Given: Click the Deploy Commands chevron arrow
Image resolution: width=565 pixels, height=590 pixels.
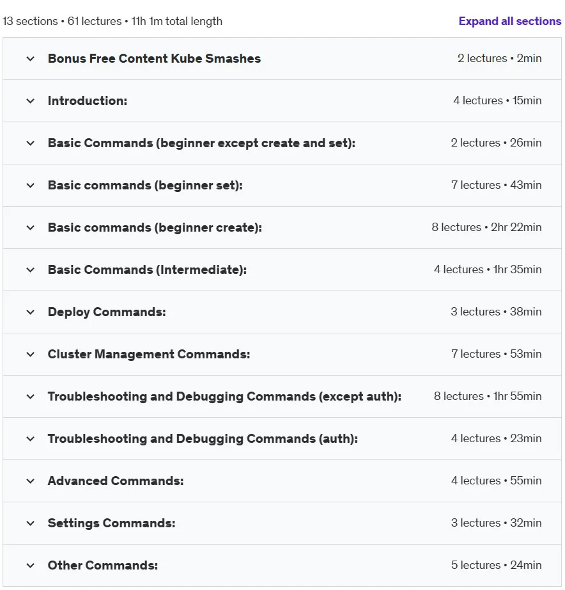Looking at the screenshot, I should tap(31, 312).
